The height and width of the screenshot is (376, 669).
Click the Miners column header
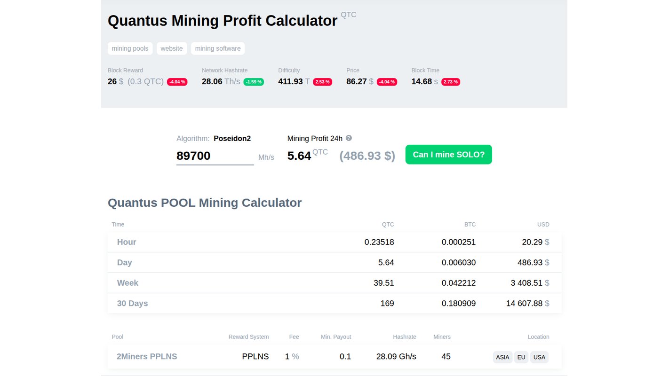coord(442,337)
